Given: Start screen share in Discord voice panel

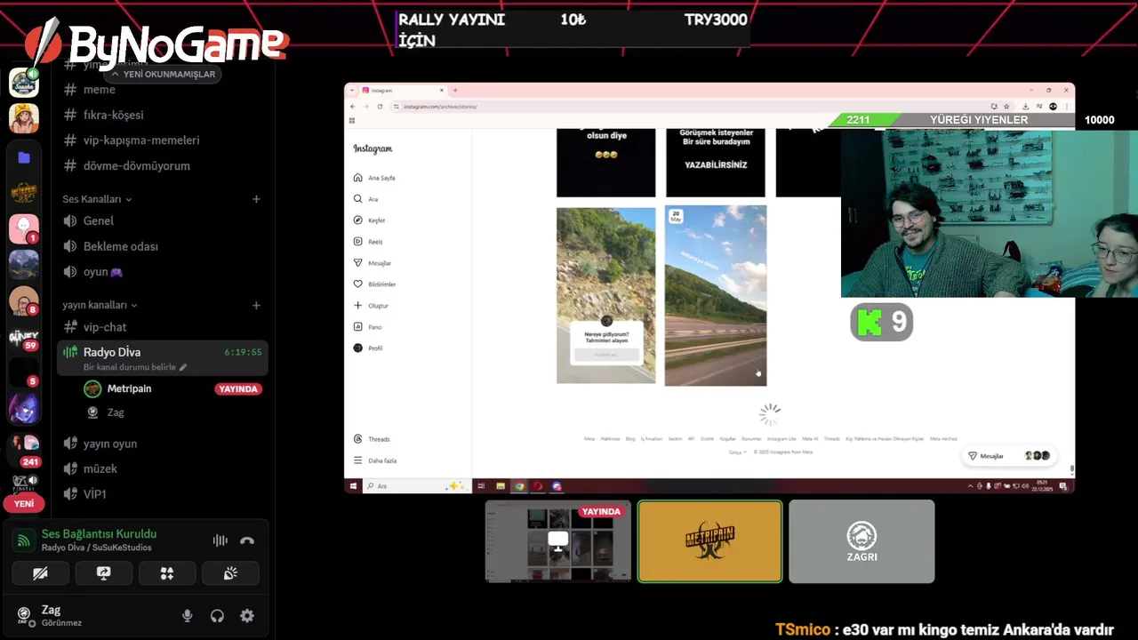Looking at the screenshot, I should [x=103, y=573].
